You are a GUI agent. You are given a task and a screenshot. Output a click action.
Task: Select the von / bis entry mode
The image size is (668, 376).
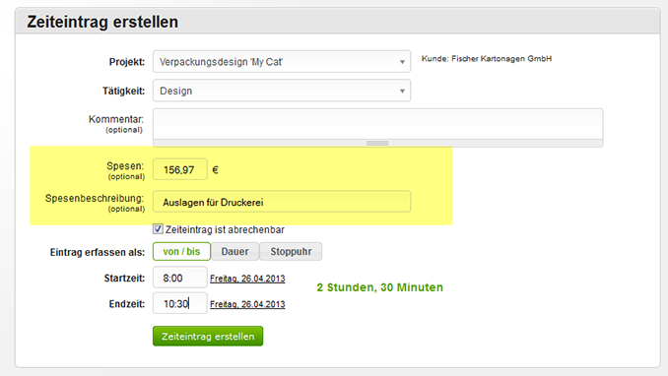[181, 251]
